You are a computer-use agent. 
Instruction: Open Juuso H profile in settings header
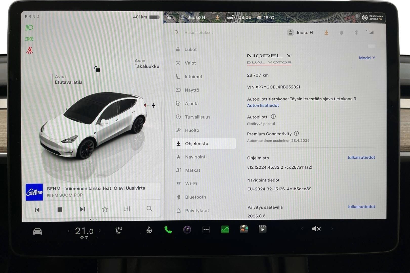click(x=300, y=32)
